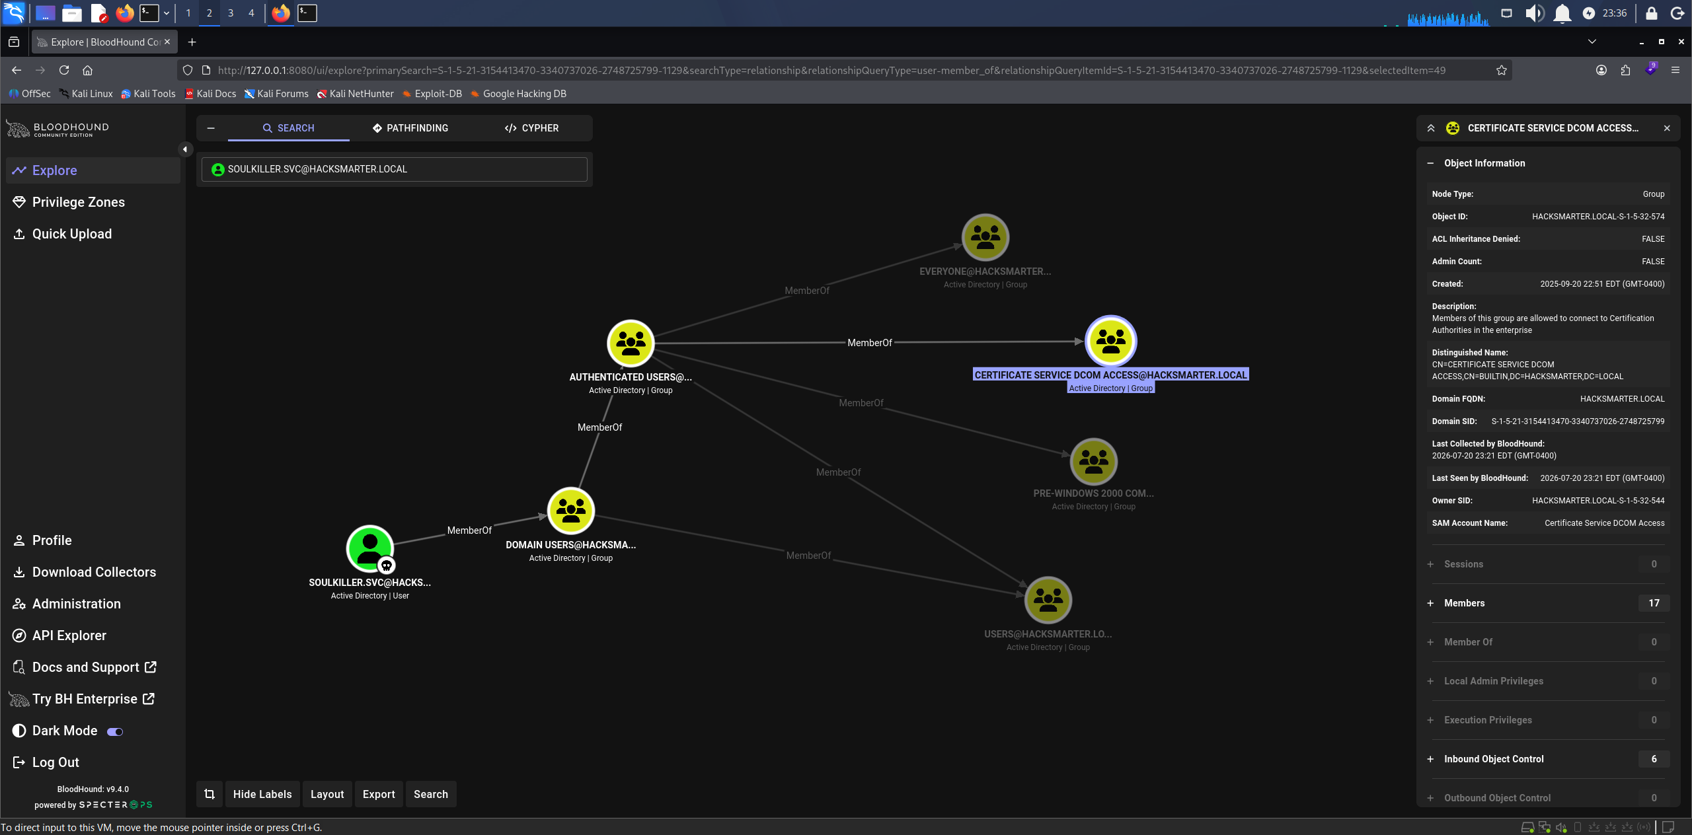The height and width of the screenshot is (835, 1692).
Task: Open notifications bell icon
Action: [x=1562, y=13]
